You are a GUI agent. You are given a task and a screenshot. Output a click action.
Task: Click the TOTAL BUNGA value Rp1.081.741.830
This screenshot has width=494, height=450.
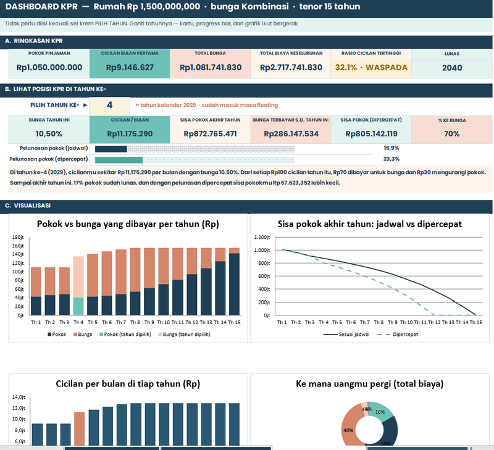[x=211, y=67]
